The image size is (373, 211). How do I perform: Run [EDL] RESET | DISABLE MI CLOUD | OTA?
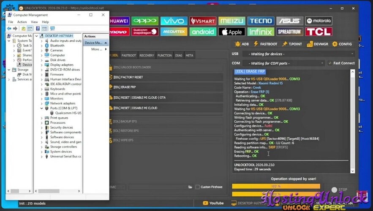[166, 97]
